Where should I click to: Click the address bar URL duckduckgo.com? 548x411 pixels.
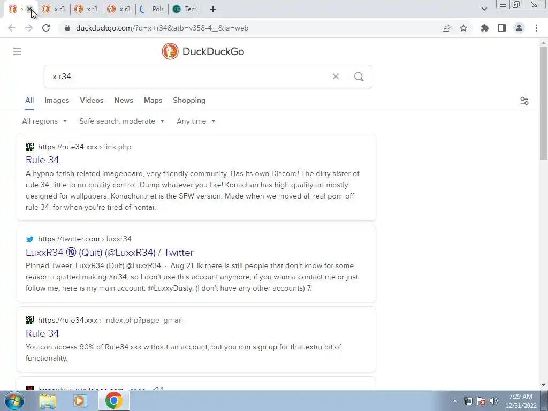[162, 28]
